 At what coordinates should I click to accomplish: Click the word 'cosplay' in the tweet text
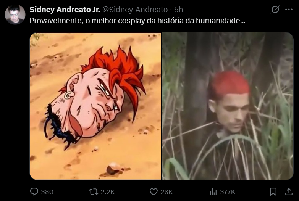(x=131, y=21)
